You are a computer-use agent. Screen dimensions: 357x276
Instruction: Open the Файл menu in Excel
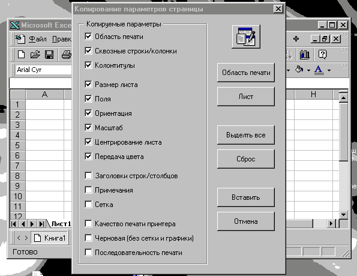click(38, 39)
